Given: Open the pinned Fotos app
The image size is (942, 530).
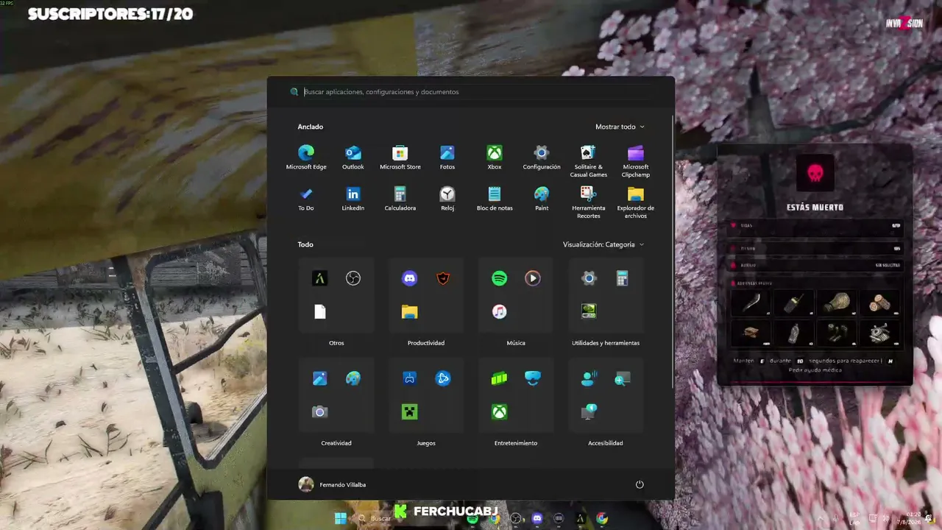Looking at the screenshot, I should click(x=447, y=158).
